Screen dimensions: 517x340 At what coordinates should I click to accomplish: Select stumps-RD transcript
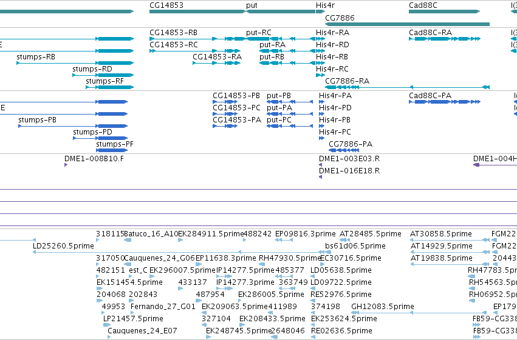coord(103,75)
